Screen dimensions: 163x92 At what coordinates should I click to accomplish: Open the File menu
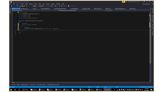coord(10,4)
